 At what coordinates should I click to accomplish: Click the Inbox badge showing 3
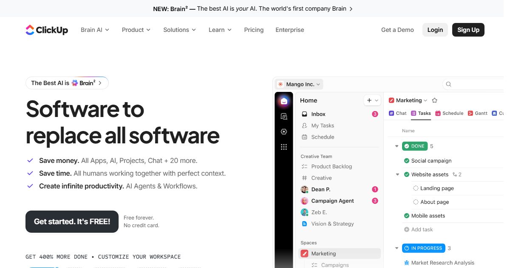click(375, 114)
